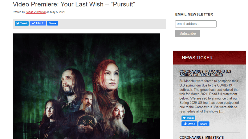Image resolution: width=248 pixels, height=139 pixels.
Task: Open author Zenae Zukowski's profile link
Action: [35, 12]
